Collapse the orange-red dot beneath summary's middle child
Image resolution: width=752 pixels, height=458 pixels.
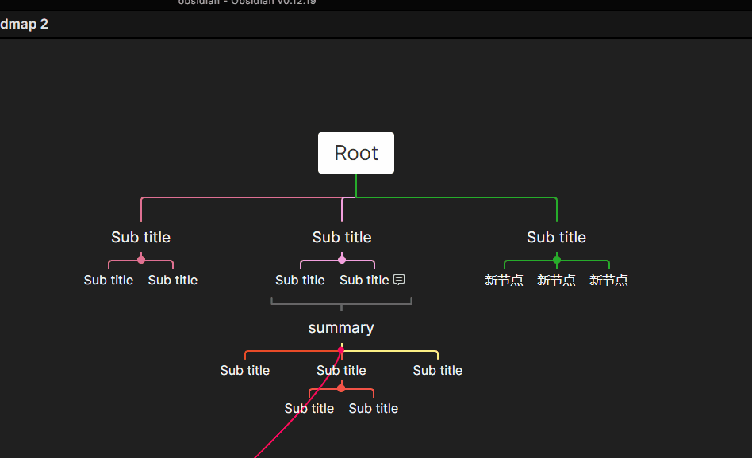coord(341,388)
